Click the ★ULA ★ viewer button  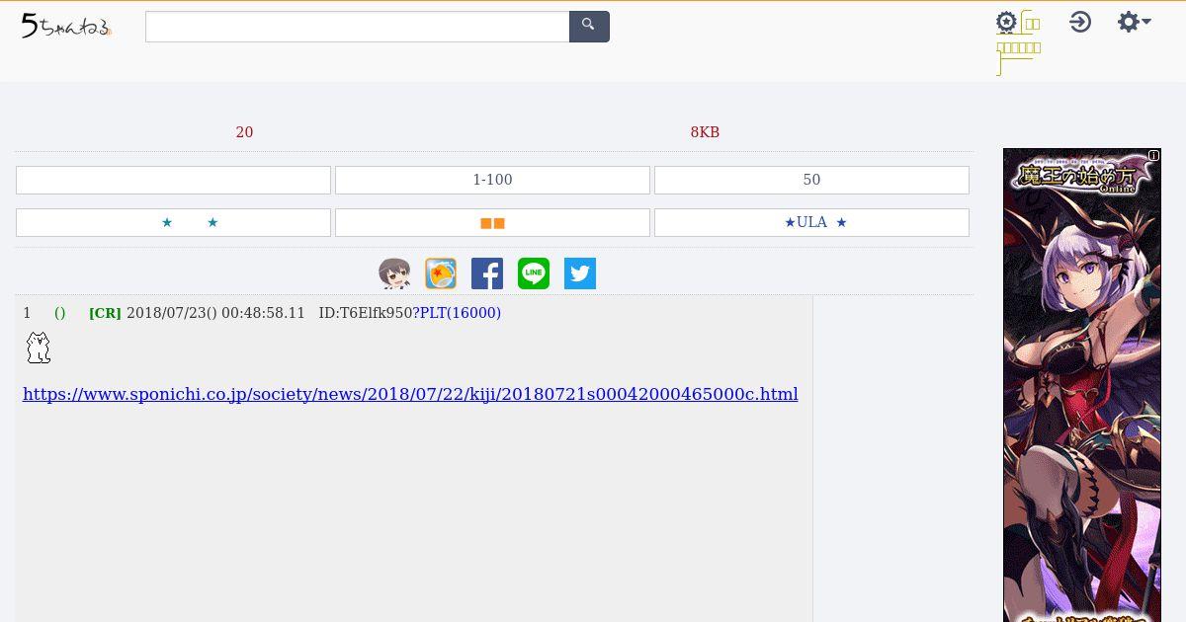tap(811, 222)
